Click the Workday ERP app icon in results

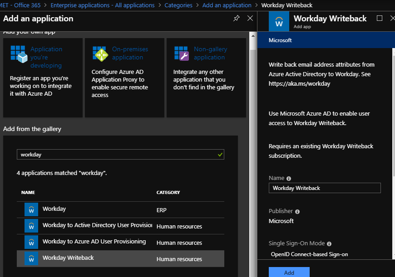pos(31,209)
